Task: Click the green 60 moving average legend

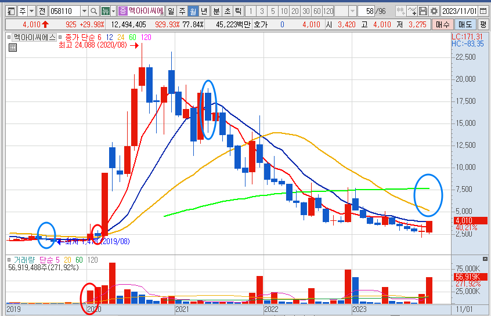Action: 133,38
